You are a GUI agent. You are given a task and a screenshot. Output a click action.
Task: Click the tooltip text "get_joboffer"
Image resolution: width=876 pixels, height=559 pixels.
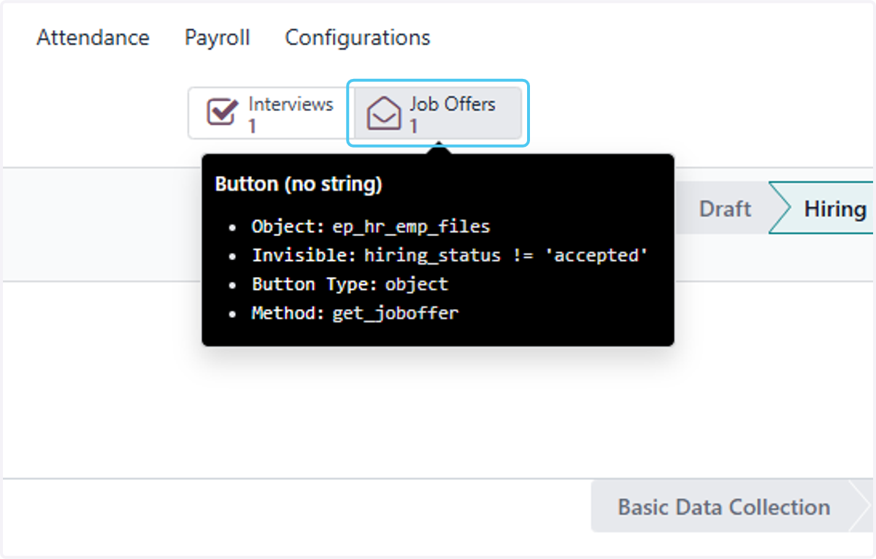(396, 313)
